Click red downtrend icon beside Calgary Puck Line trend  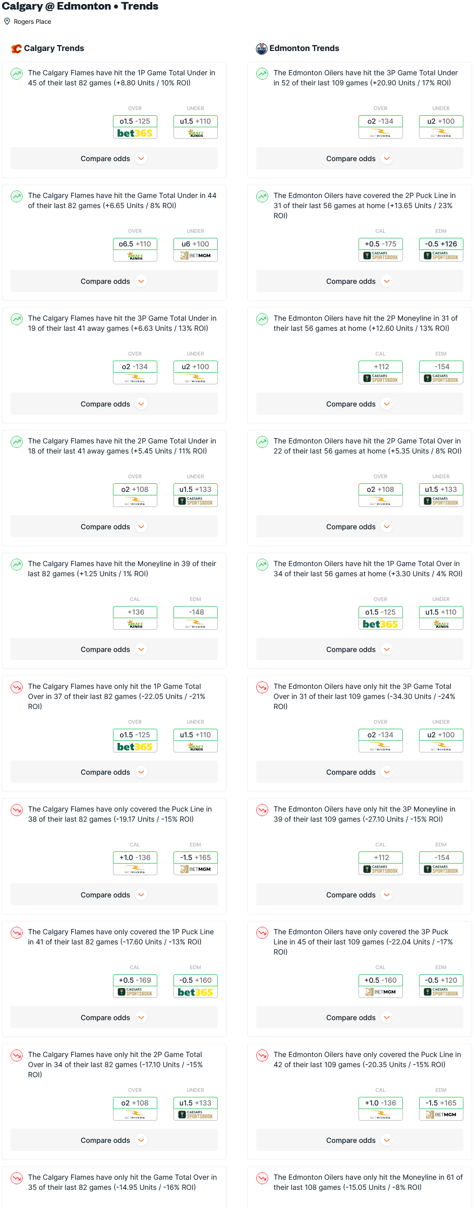pyautogui.click(x=17, y=810)
